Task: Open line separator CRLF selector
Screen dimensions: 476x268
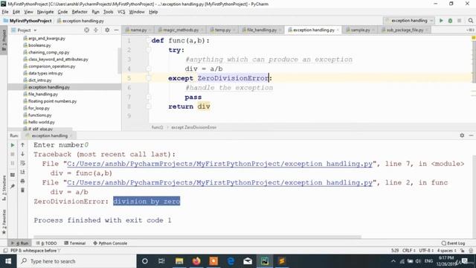Action: click(408, 251)
